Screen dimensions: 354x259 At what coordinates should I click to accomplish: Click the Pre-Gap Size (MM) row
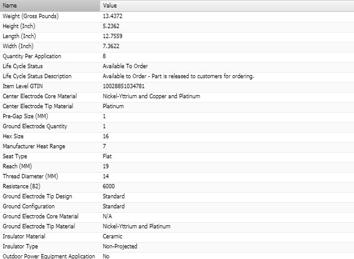177,116
